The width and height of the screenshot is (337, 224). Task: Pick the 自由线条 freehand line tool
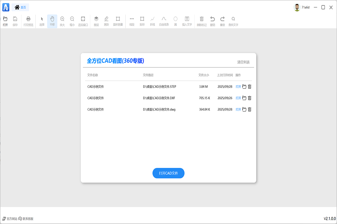pos(164,21)
